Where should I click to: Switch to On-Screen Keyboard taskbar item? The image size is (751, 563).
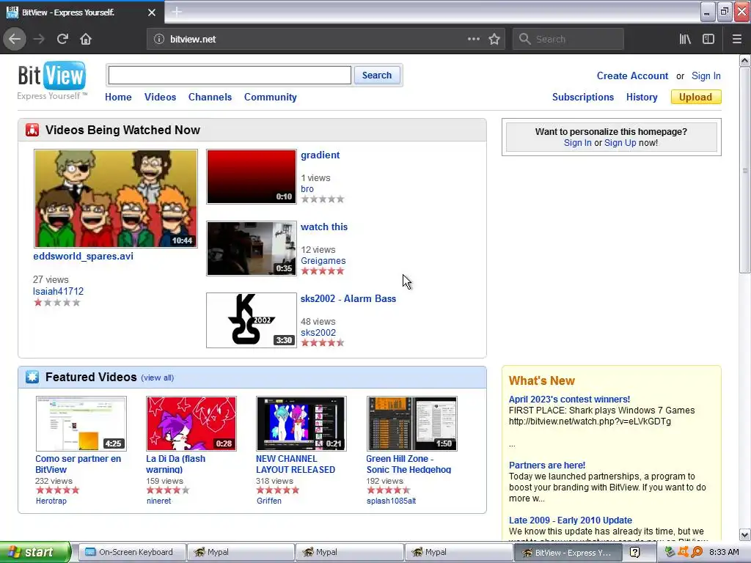(132, 553)
